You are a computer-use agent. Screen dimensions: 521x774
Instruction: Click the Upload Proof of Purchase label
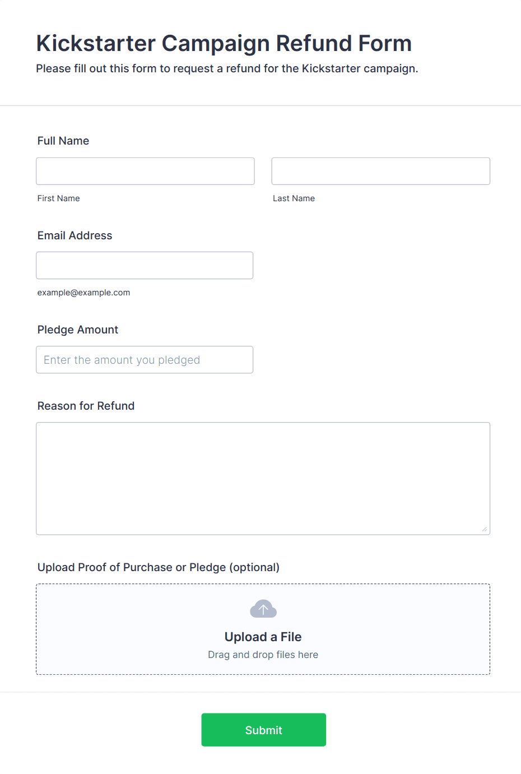(x=158, y=567)
